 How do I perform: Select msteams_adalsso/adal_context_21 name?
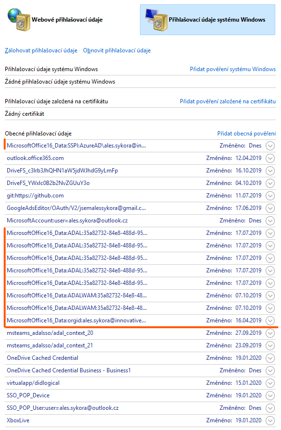50,345
